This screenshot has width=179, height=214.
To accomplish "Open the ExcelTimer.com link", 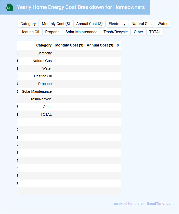I will coord(160,204).
